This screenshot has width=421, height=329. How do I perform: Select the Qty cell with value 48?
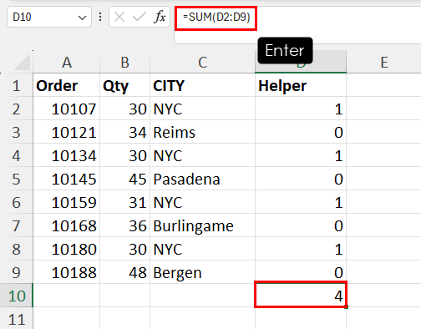[x=124, y=272]
